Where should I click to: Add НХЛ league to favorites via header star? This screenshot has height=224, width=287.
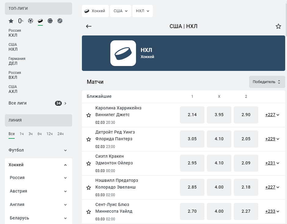point(278,26)
